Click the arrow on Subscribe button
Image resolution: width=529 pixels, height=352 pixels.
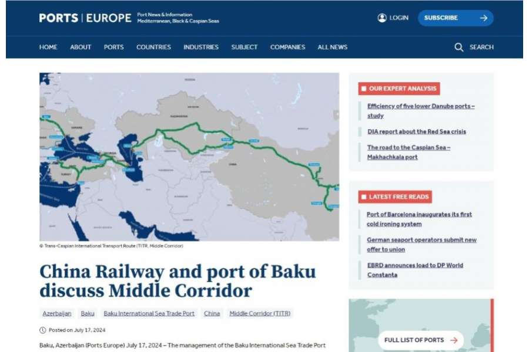click(484, 18)
